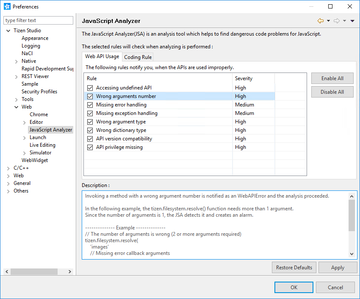Select Security Profiles in the tree
This screenshot has height=299, width=360.
(x=39, y=92)
